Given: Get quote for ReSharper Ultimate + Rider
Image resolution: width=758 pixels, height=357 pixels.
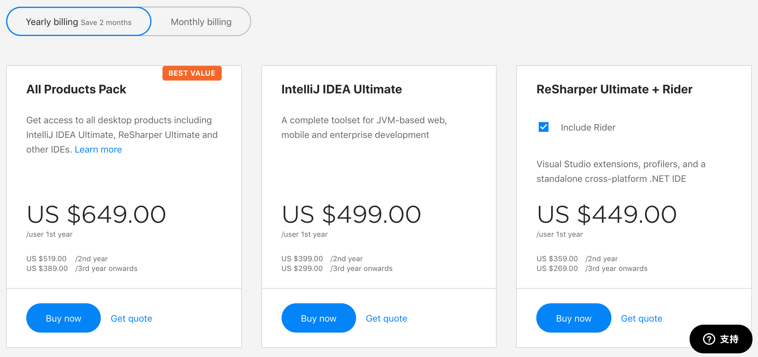Looking at the screenshot, I should (x=641, y=319).
